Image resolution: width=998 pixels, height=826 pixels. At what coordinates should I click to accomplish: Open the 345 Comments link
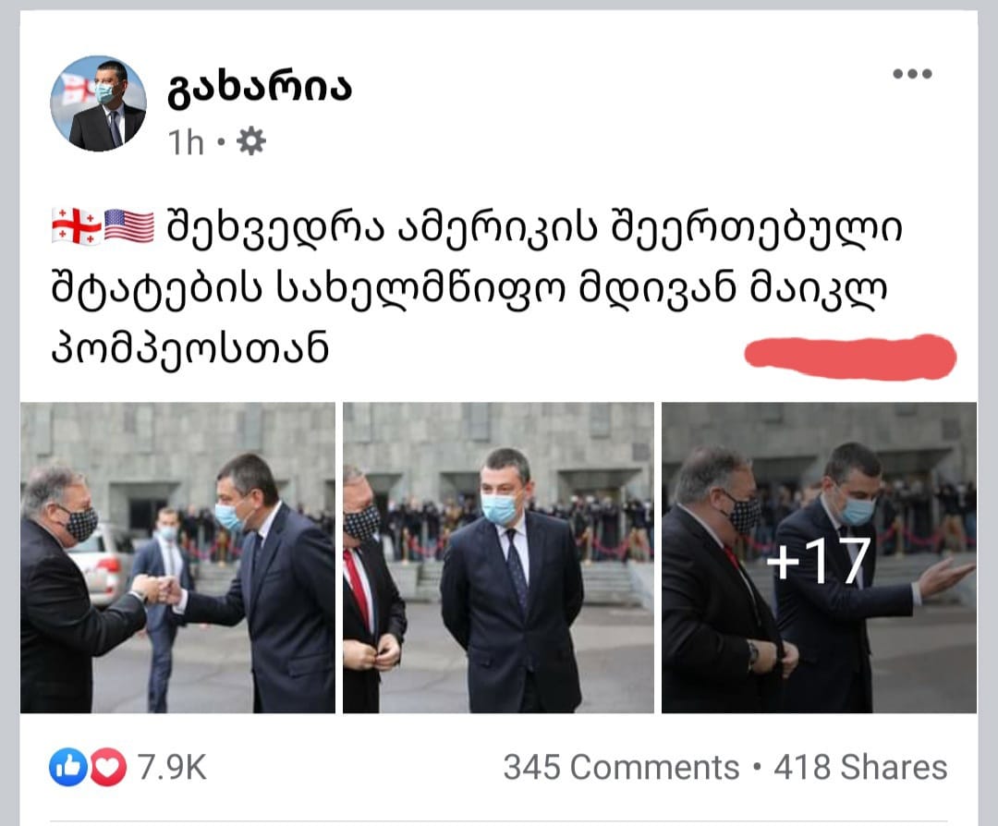click(x=621, y=767)
